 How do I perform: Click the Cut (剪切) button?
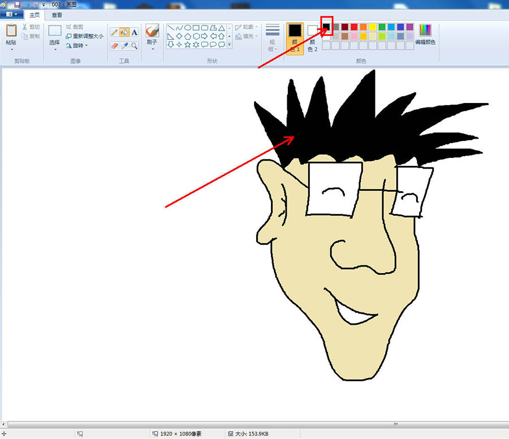coord(31,27)
